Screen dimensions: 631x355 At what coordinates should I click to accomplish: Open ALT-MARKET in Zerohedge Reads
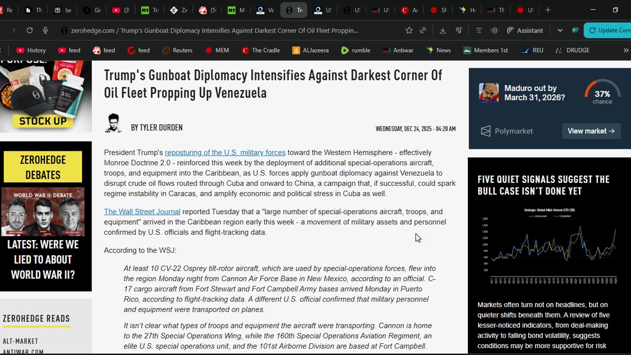click(x=20, y=341)
